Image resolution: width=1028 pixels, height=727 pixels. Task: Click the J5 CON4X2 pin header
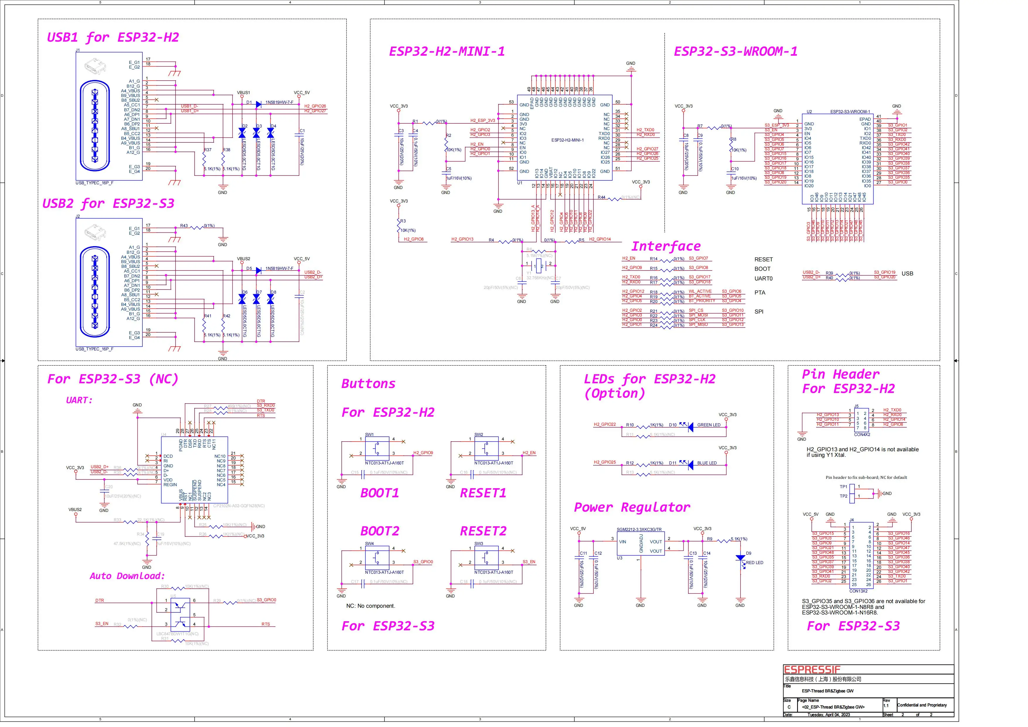[862, 420]
